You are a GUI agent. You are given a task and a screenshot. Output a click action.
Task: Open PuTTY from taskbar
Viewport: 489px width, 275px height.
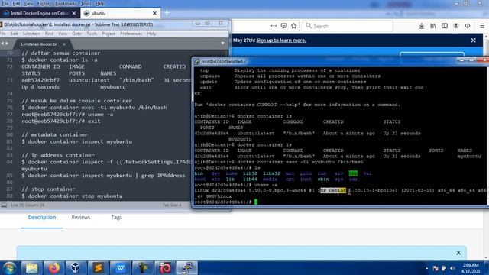point(187,268)
